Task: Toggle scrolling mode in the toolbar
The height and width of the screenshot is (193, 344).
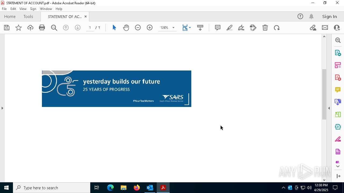Action: [x=200, y=28]
